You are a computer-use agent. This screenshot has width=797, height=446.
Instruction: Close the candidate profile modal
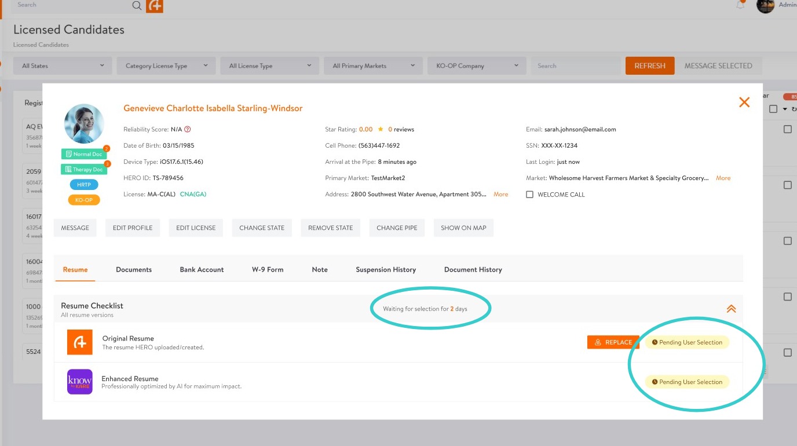[x=744, y=103]
